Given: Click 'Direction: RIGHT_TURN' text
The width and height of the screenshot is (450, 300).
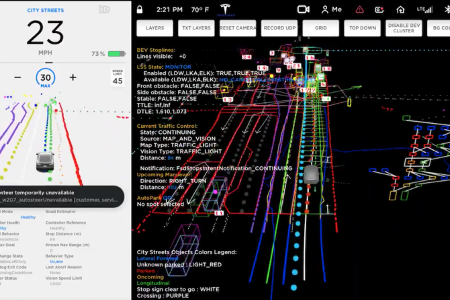Looking at the screenshot, I should pyautogui.click(x=173, y=181).
